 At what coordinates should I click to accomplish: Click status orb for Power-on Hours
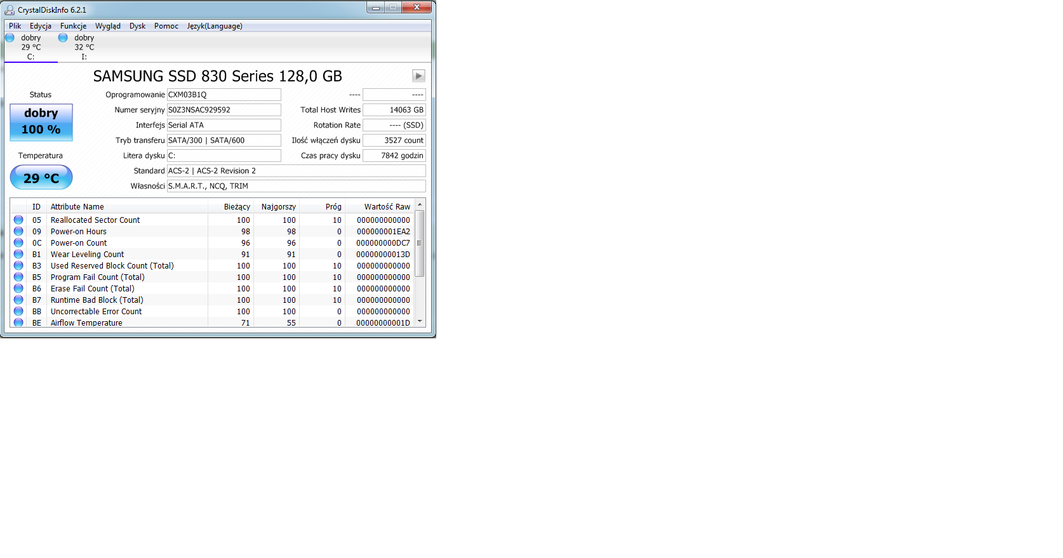point(18,231)
